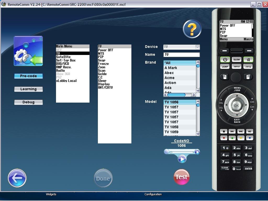The height and width of the screenshot is (201, 268).
Task: Click the remote's red color key
Action: 224,138
